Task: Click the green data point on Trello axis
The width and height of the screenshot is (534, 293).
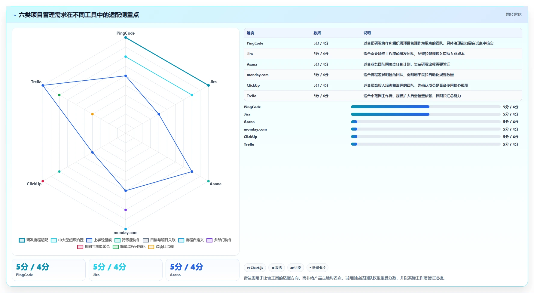Action: [x=59, y=95]
